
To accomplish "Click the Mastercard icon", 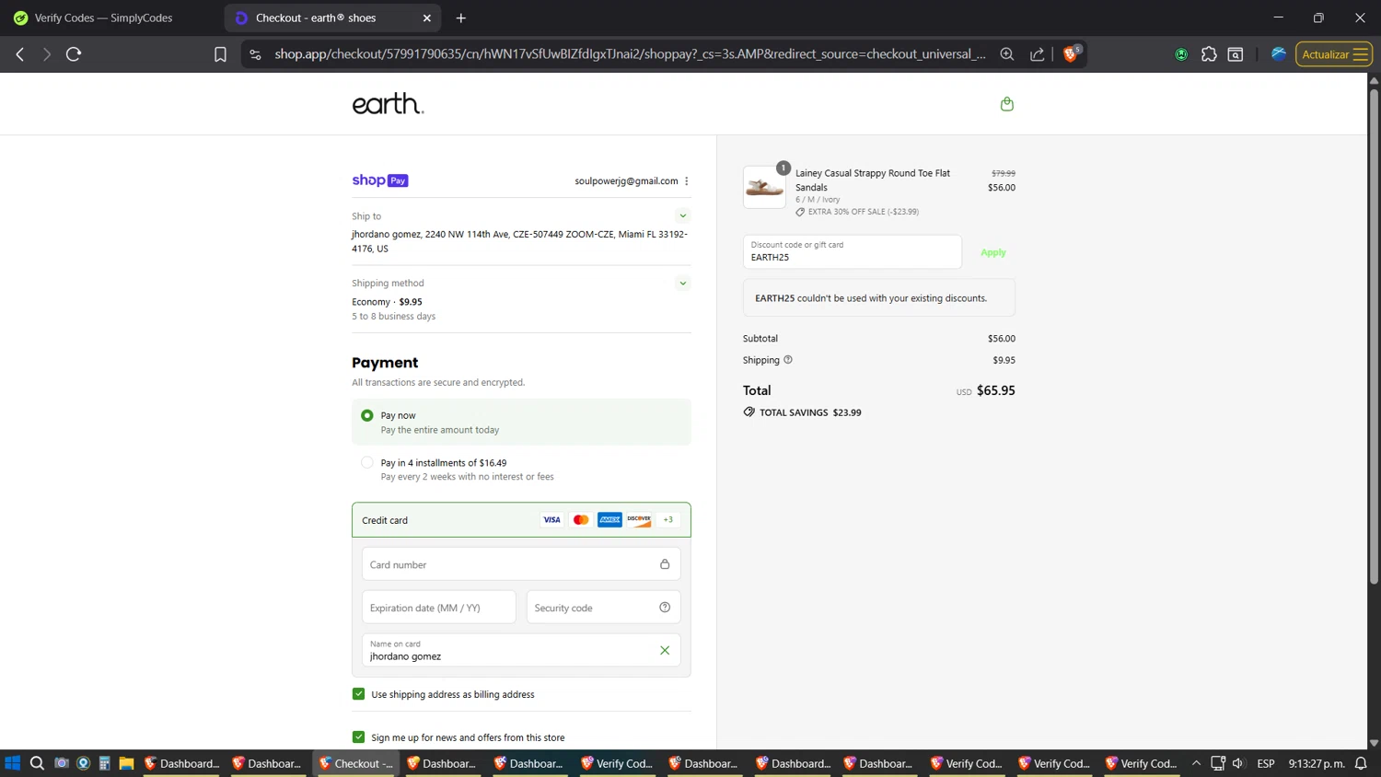I will click(x=581, y=520).
